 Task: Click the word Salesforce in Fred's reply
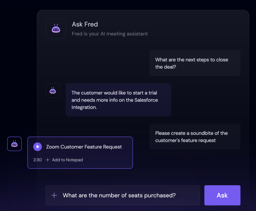[x=146, y=100]
